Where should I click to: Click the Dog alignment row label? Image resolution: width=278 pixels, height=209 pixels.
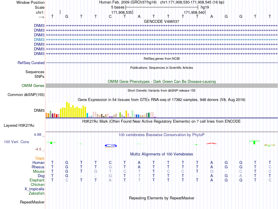coord(41,176)
